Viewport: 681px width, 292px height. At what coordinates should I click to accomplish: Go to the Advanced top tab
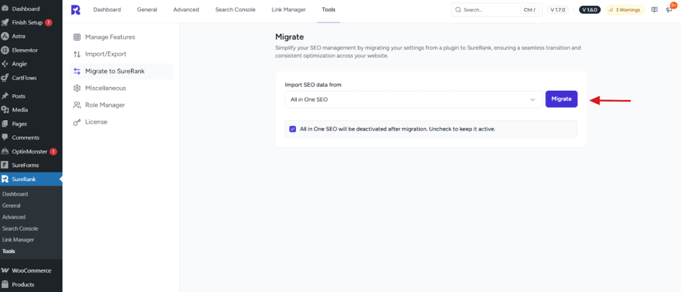click(x=186, y=10)
